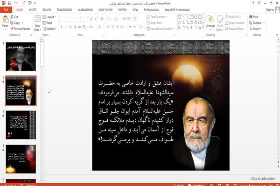Screen dimensions: 280x186
Task: Open the Shape Outline dropdown
Action: (235, 23)
